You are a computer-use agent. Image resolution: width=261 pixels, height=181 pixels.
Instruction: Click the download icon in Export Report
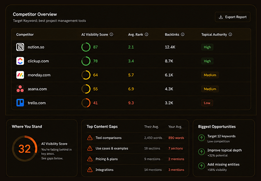pos(221,17)
